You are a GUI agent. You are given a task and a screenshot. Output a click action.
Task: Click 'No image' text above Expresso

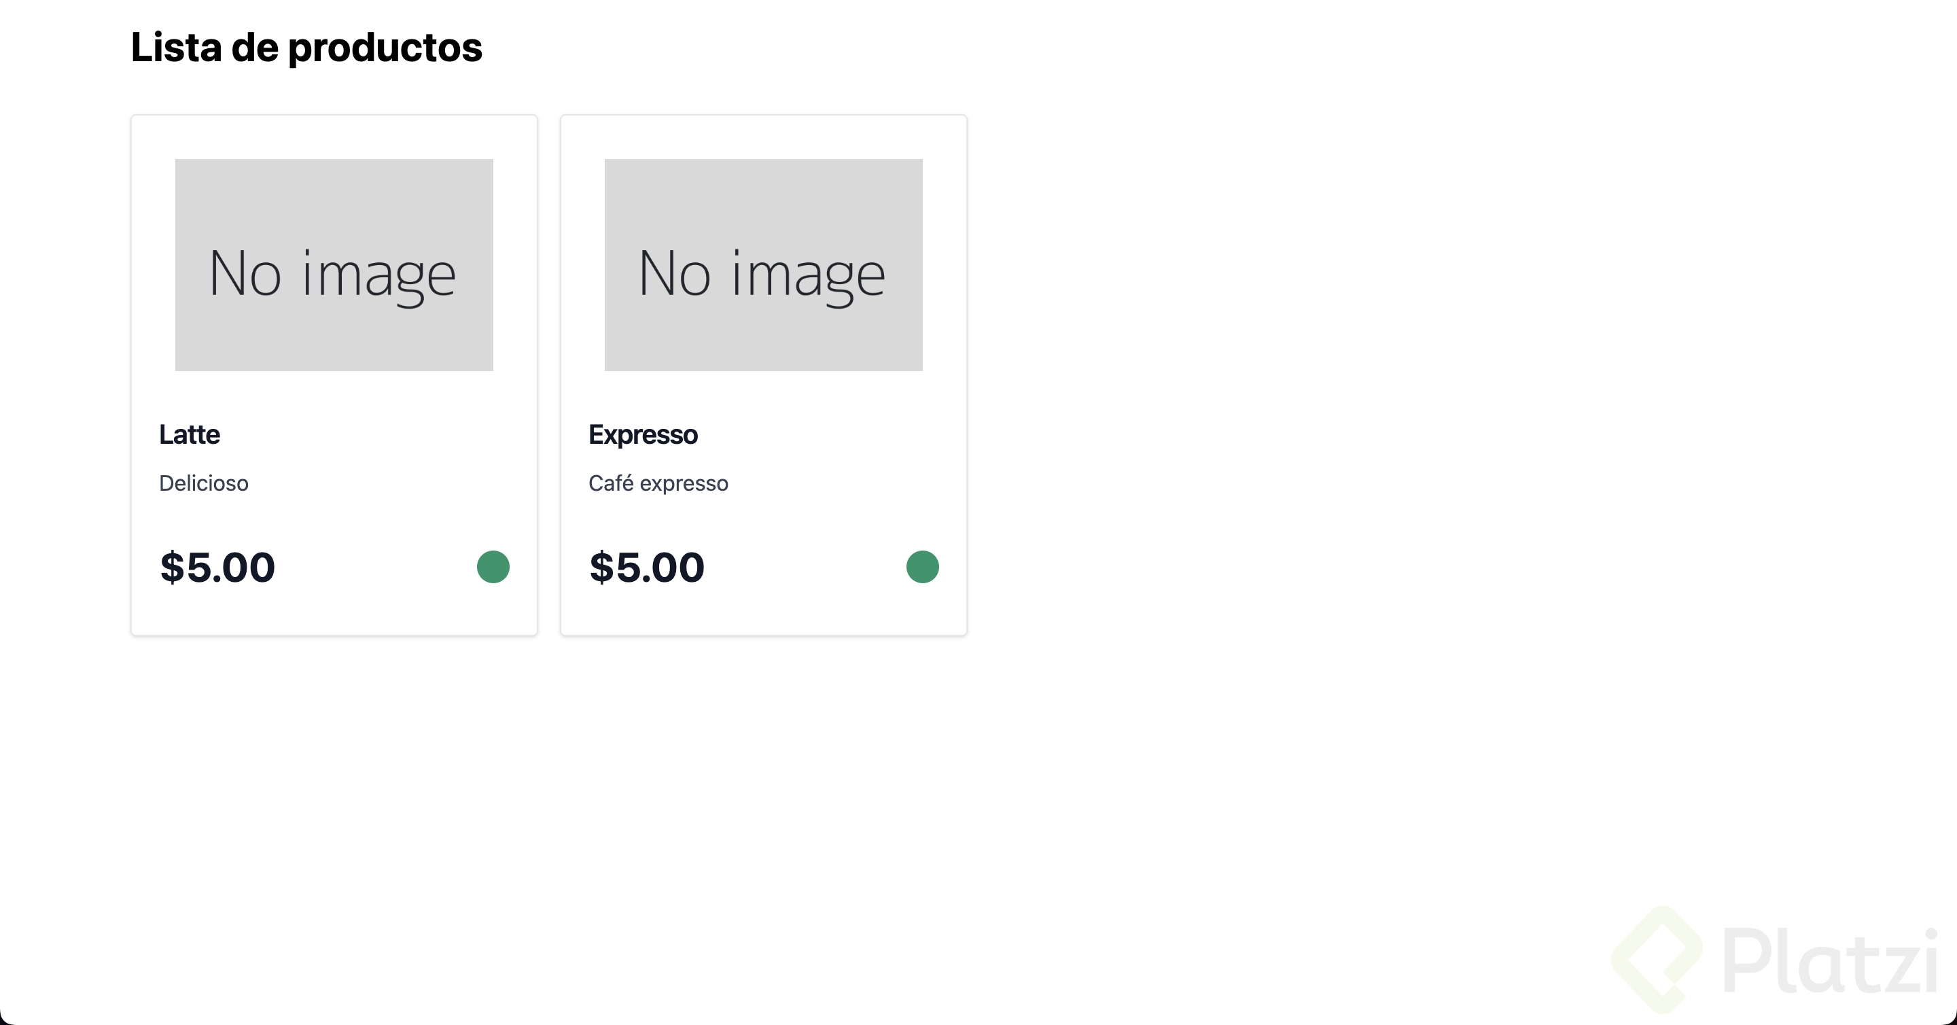click(x=762, y=275)
